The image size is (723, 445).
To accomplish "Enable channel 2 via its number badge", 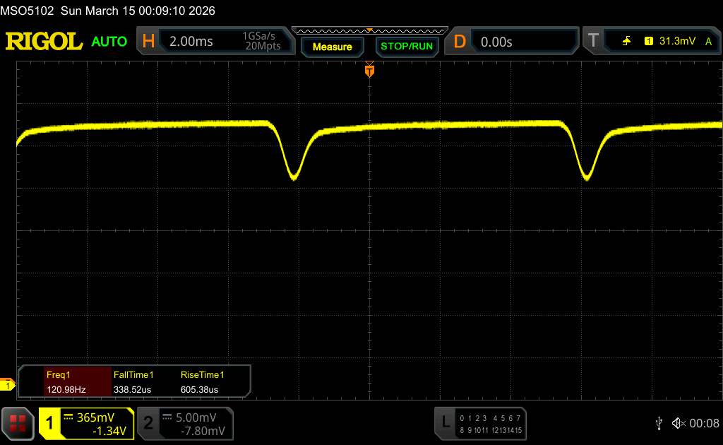I will click(x=148, y=423).
